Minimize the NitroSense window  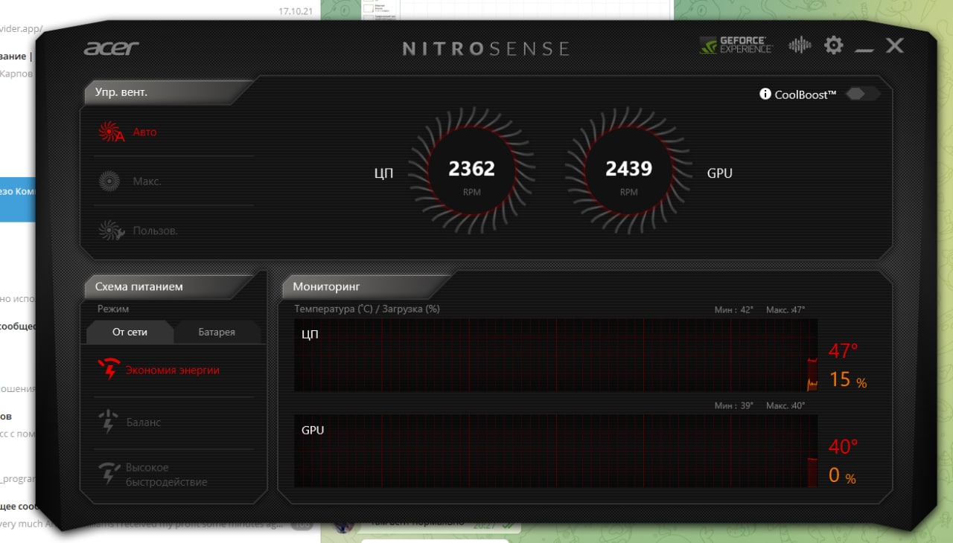(x=864, y=51)
